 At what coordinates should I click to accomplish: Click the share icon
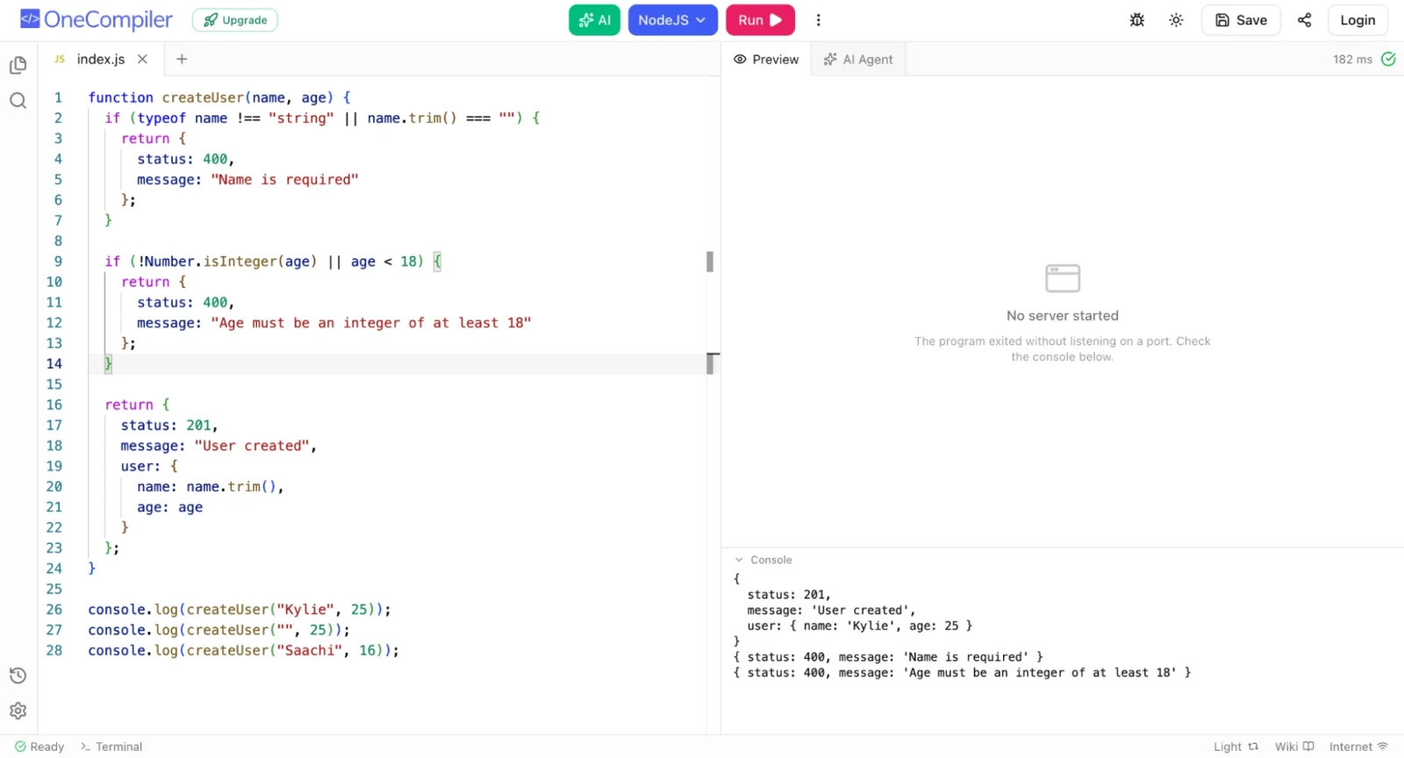[1305, 20]
